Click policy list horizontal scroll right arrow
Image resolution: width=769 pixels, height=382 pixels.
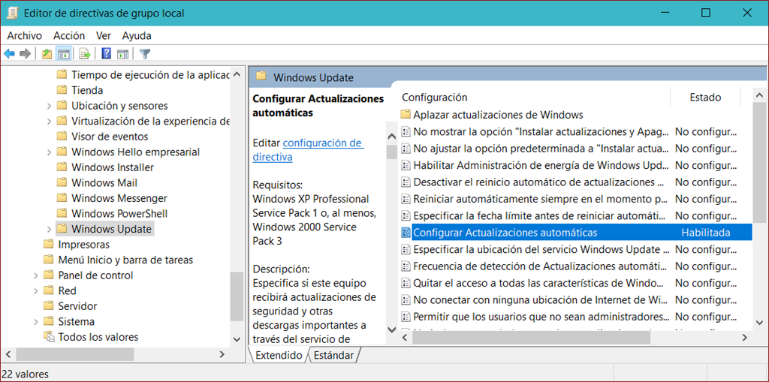744,338
